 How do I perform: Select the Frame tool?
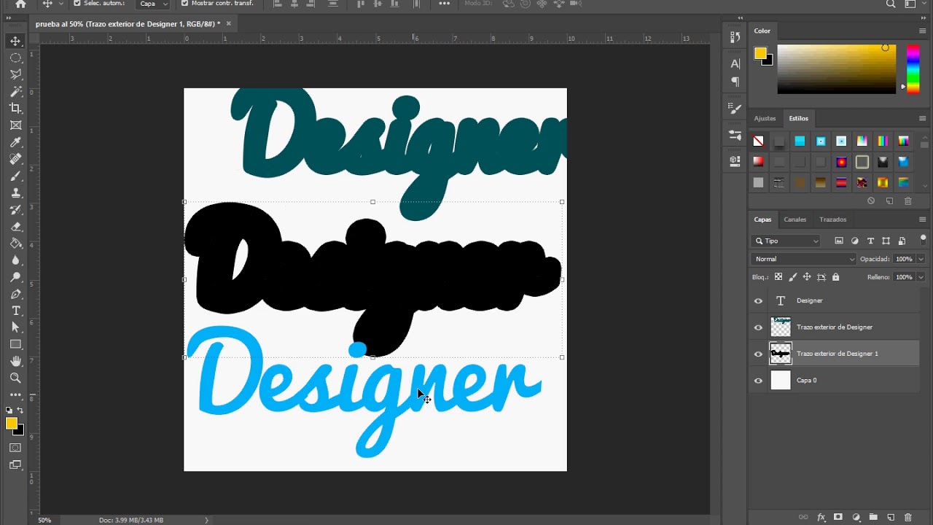pos(15,125)
